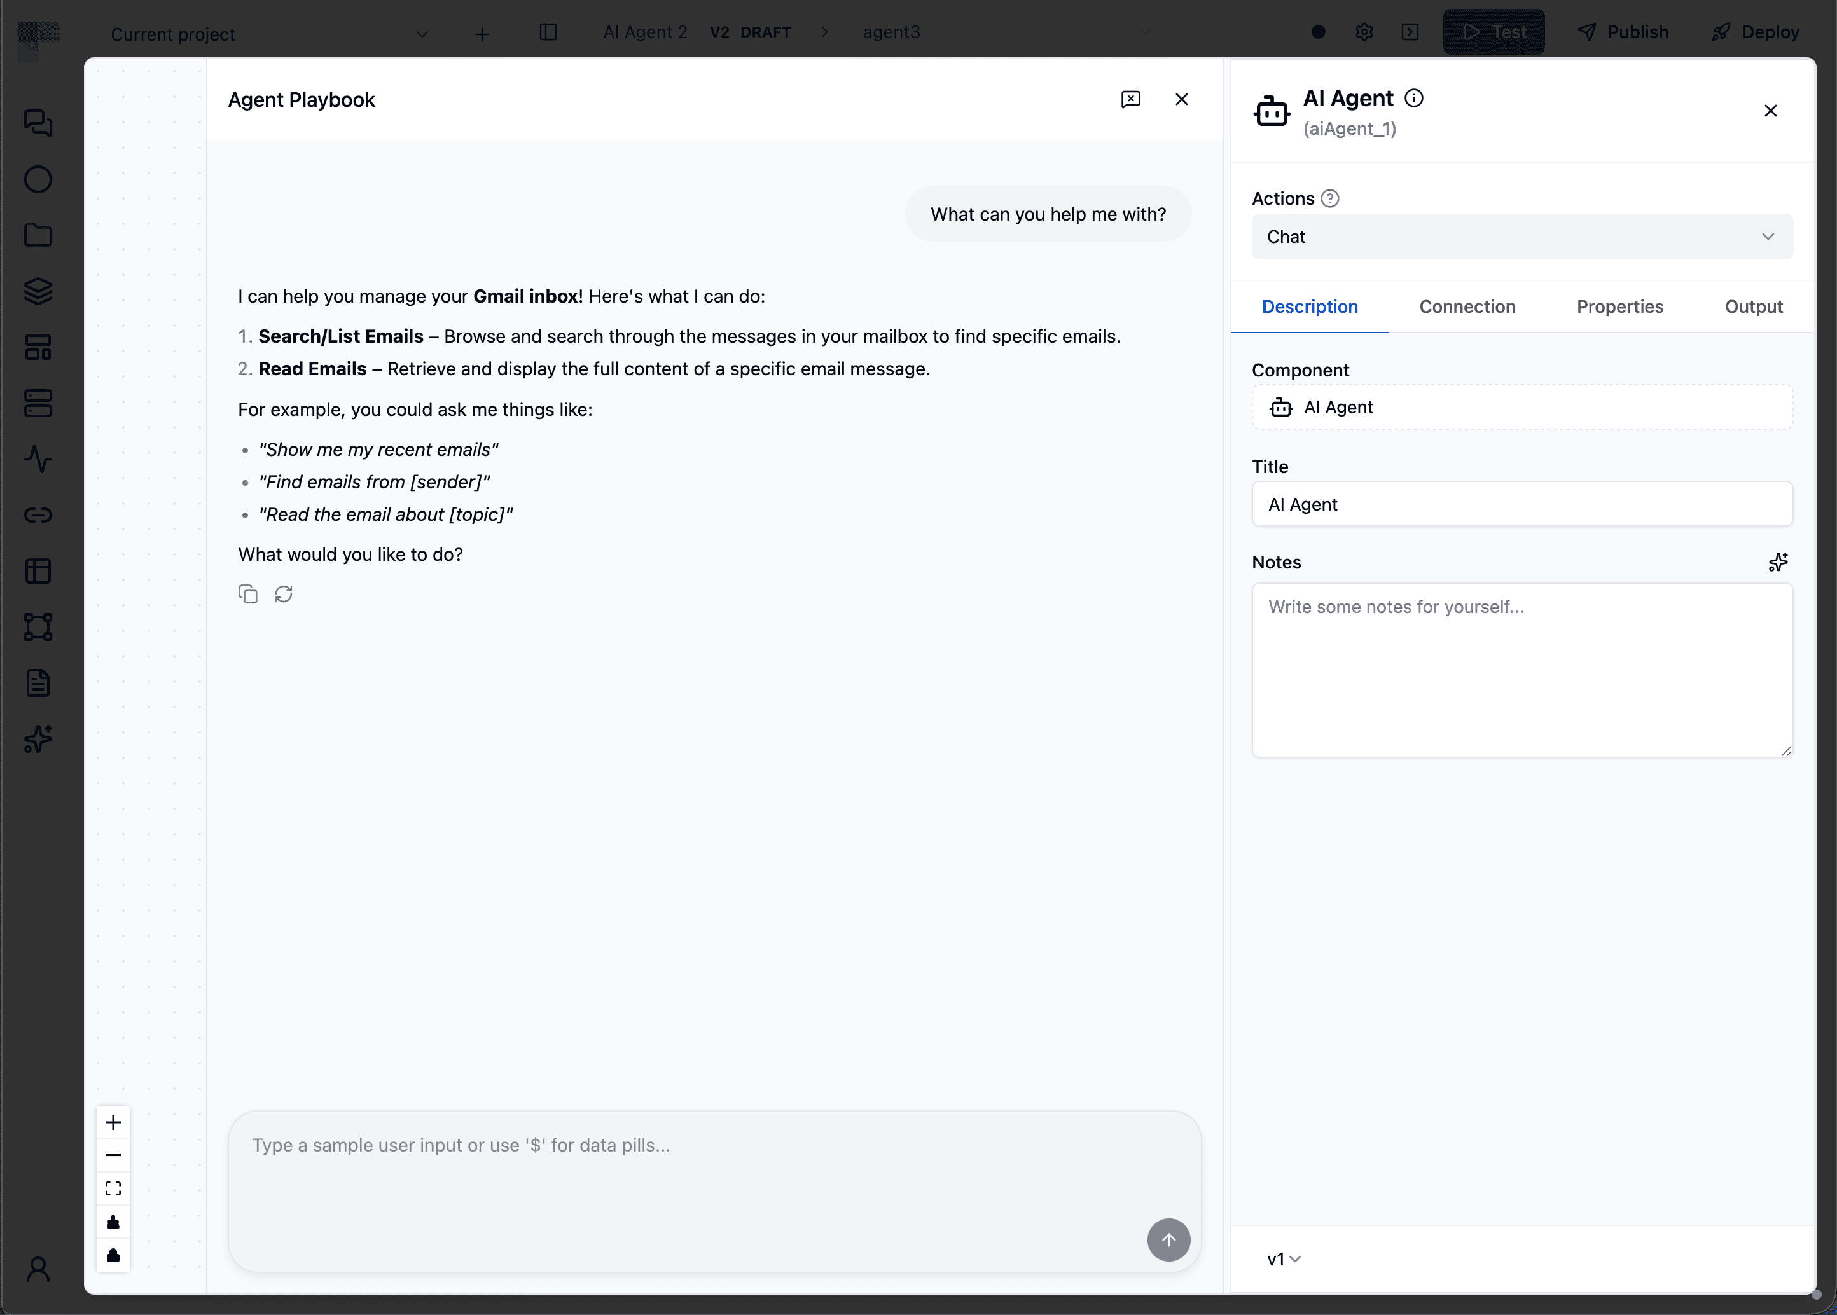Image resolution: width=1837 pixels, height=1315 pixels.
Task: Open the stacked layers sidebar icon
Action: tap(38, 291)
